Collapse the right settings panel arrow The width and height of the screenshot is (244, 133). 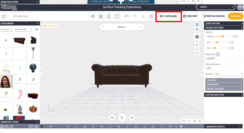tap(203, 73)
